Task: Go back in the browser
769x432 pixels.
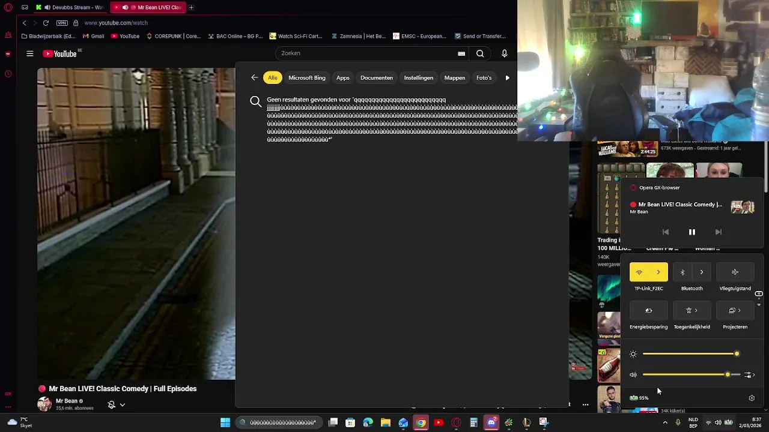Action: point(24,23)
